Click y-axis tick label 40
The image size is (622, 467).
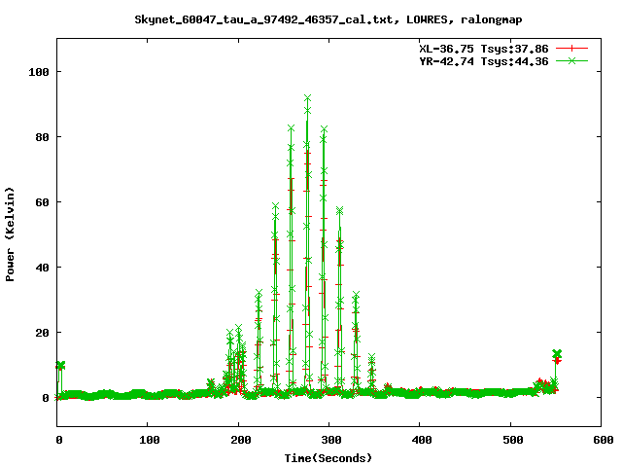click(42, 268)
